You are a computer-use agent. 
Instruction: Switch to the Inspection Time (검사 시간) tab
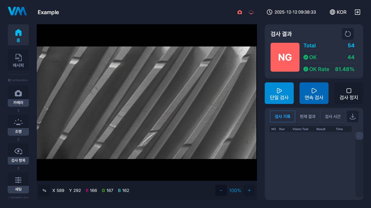click(332, 116)
